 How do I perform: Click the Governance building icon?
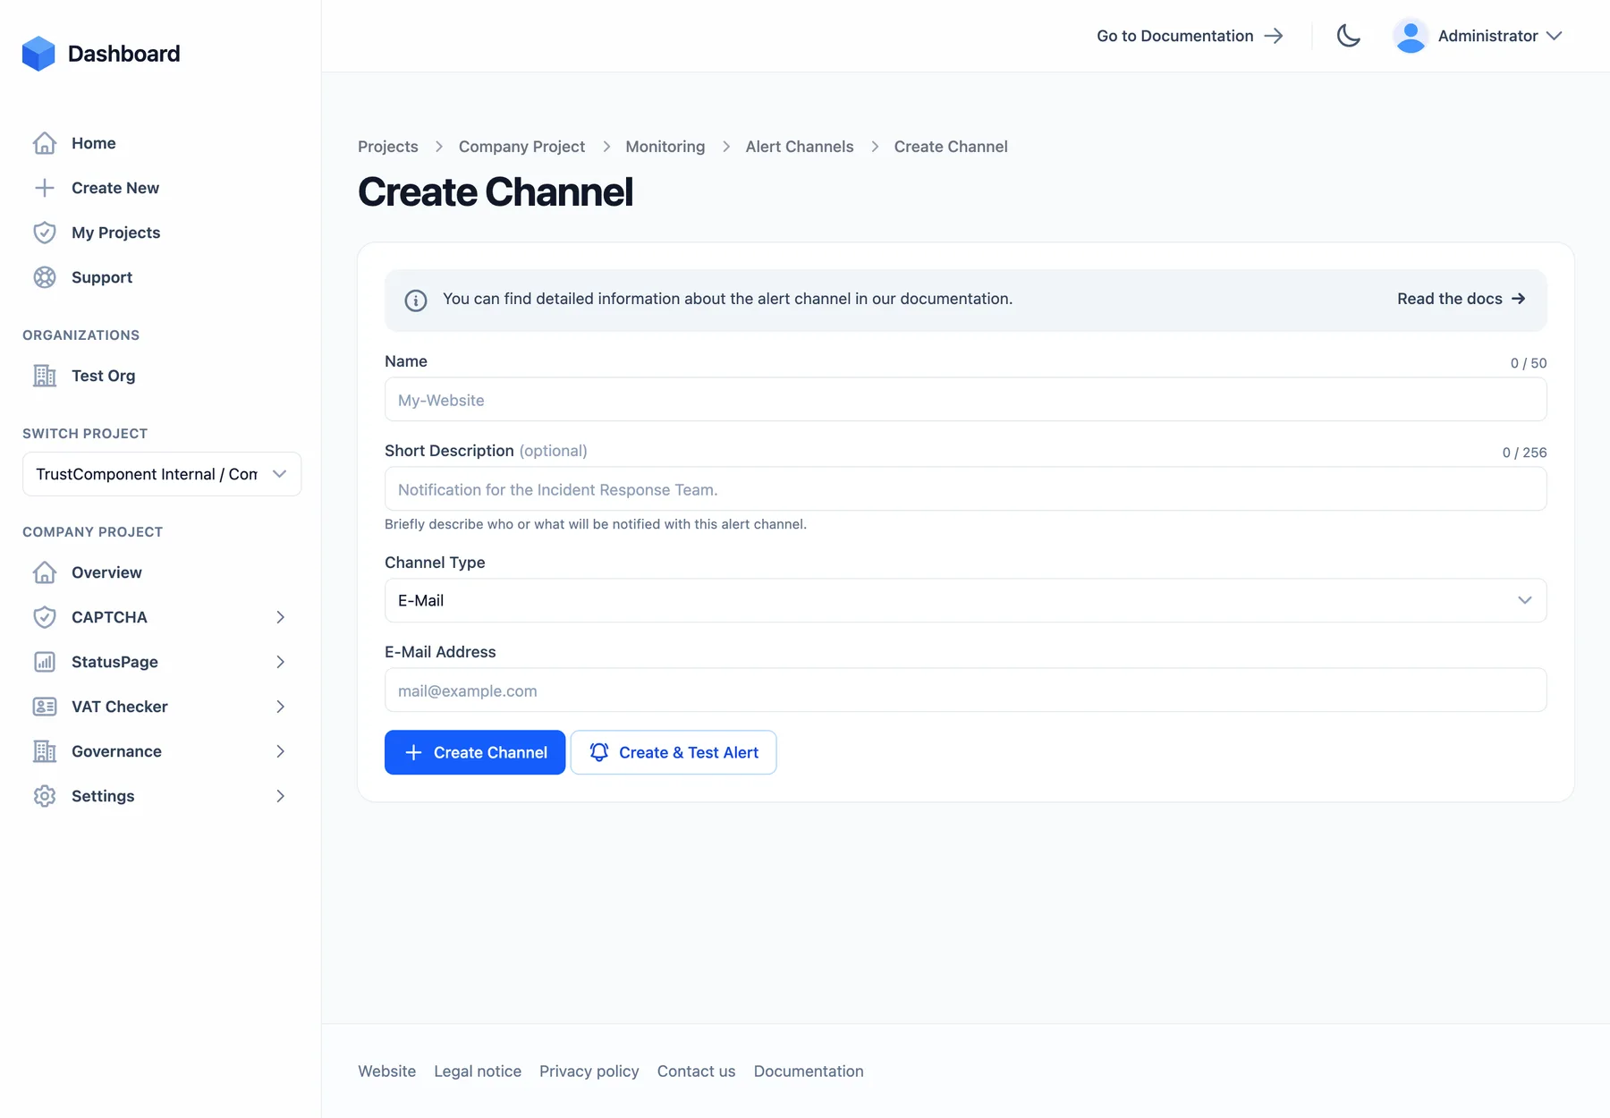(45, 751)
